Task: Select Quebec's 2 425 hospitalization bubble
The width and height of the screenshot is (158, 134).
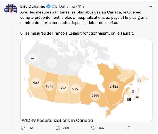Action: [x=114, y=86]
